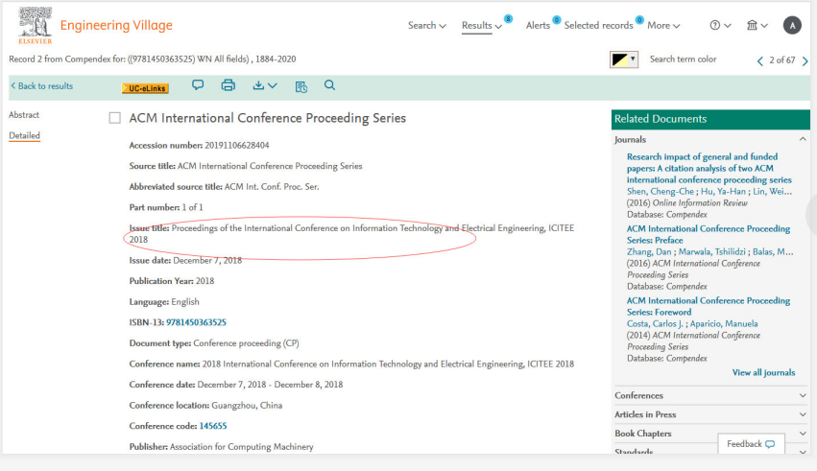
Task: Print the record using the printer icon
Action: pos(228,85)
